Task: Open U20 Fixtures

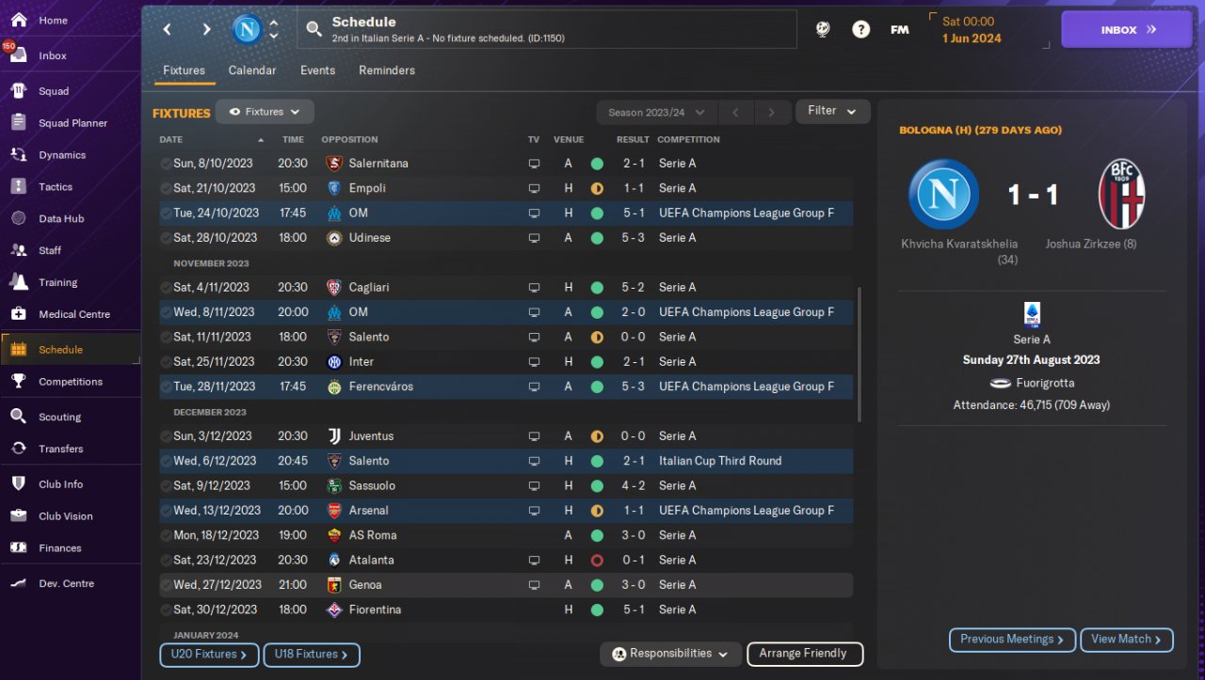Action: click(x=209, y=655)
